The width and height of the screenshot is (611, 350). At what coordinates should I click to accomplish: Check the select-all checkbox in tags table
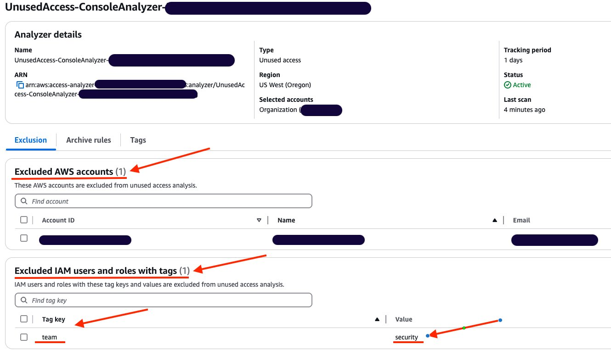24,319
